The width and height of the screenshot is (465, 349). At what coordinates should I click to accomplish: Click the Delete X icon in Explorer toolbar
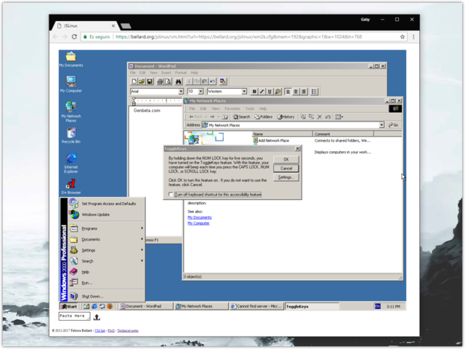click(320, 117)
